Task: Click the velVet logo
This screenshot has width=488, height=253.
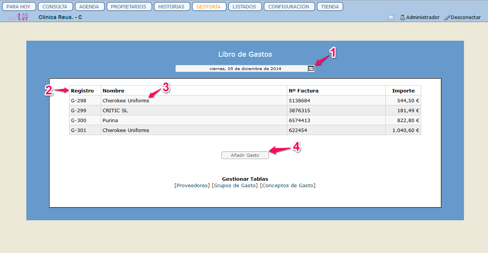Action: [x=18, y=17]
